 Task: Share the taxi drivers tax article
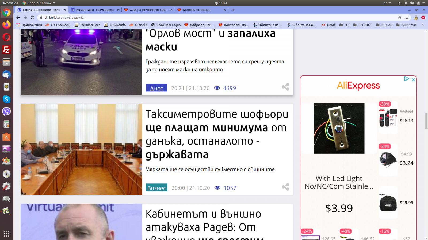(x=285, y=187)
